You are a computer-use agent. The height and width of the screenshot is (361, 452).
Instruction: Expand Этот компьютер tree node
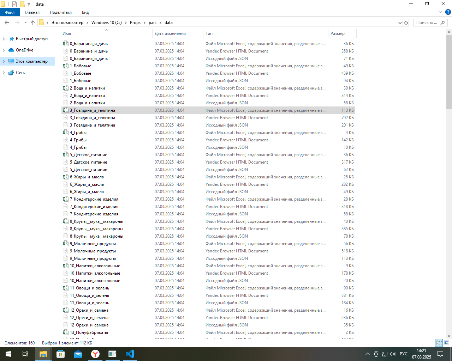point(4,61)
